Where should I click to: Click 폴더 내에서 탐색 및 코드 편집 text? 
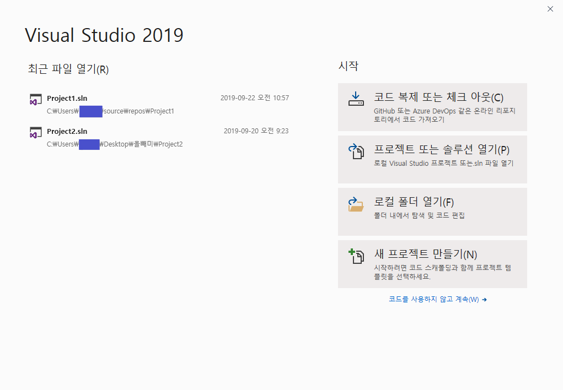coord(420,215)
